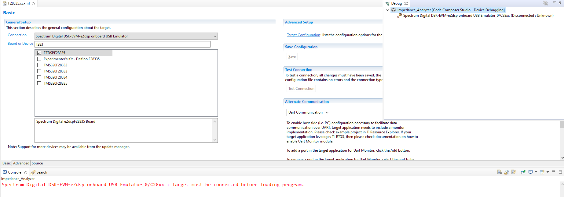This screenshot has height=197, width=564.
Task: Close the F28335.ccxml editor tab
Action: pos(34,3)
